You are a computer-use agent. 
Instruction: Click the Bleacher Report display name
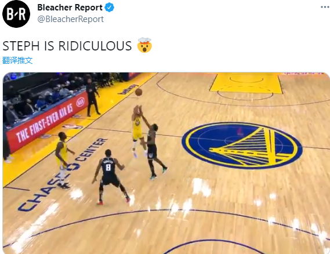(x=70, y=8)
